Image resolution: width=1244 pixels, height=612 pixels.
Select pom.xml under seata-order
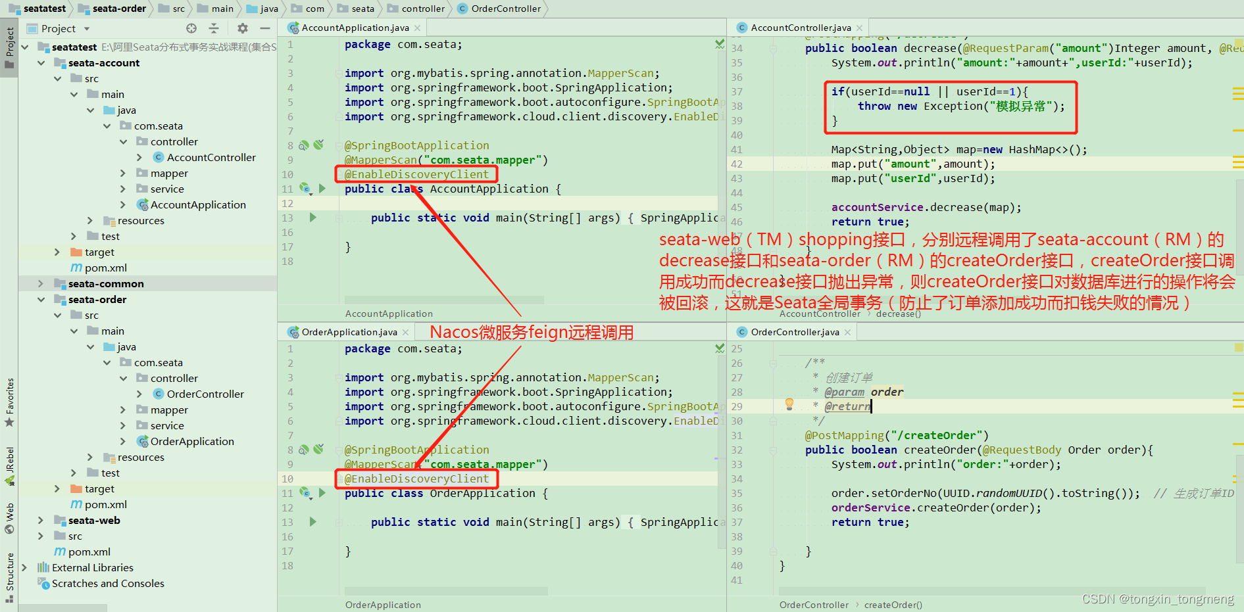[105, 505]
